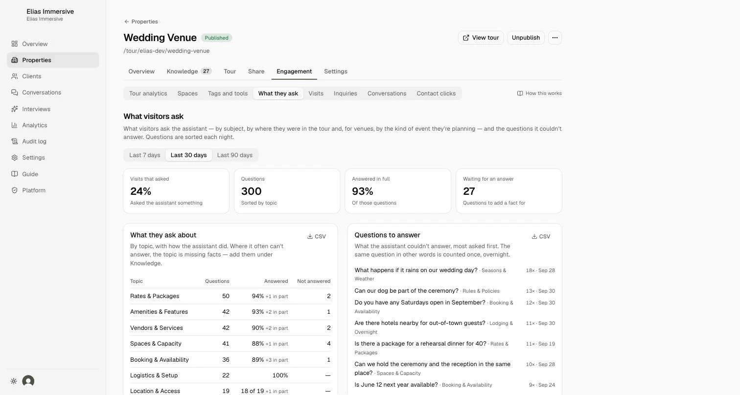Open the Visits sub-tab
Image resolution: width=740 pixels, height=395 pixels.
[x=316, y=93]
